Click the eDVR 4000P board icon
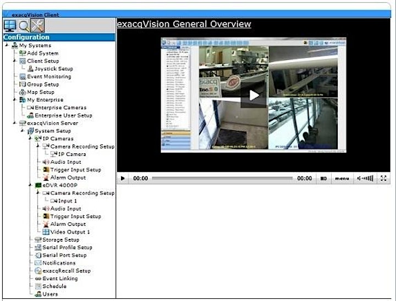 (x=38, y=186)
